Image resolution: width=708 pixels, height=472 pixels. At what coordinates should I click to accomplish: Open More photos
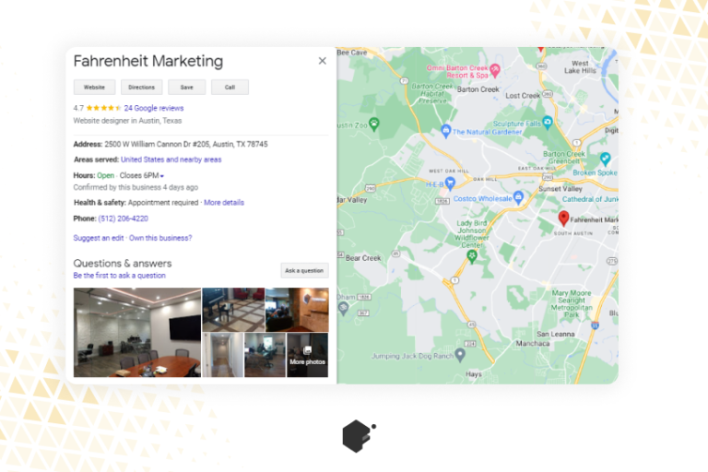pyautogui.click(x=308, y=355)
